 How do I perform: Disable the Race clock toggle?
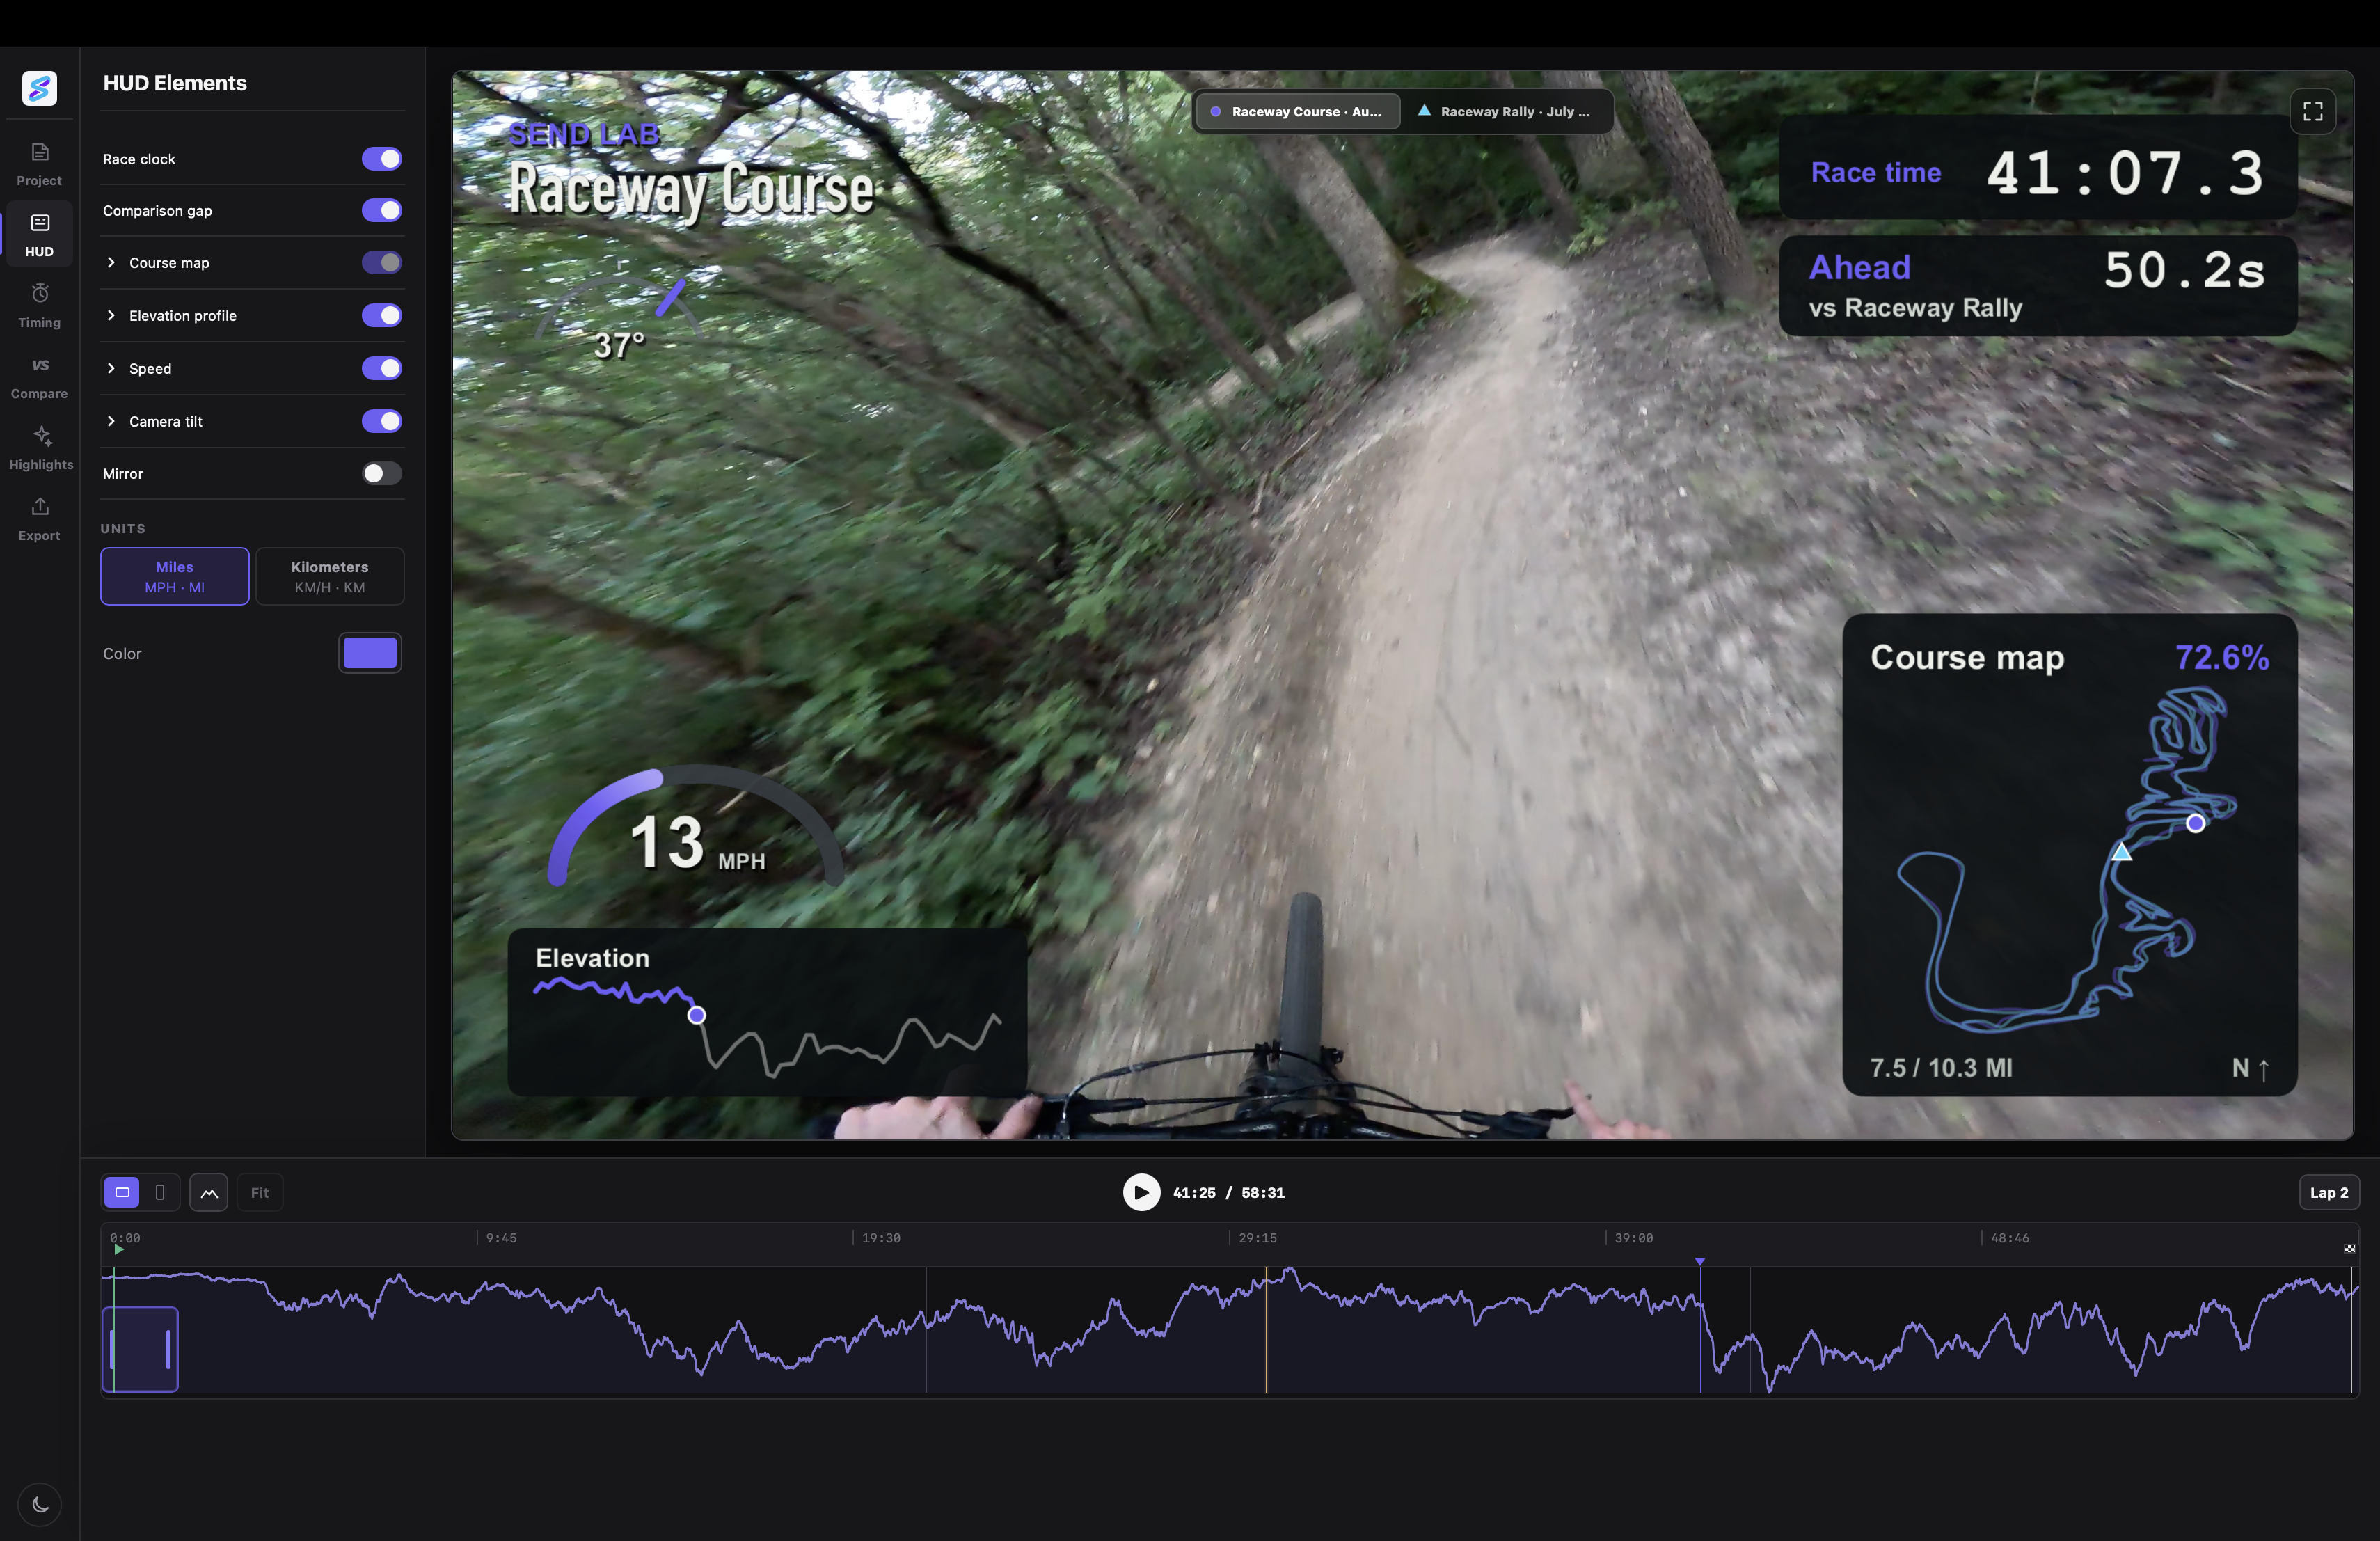coord(381,159)
